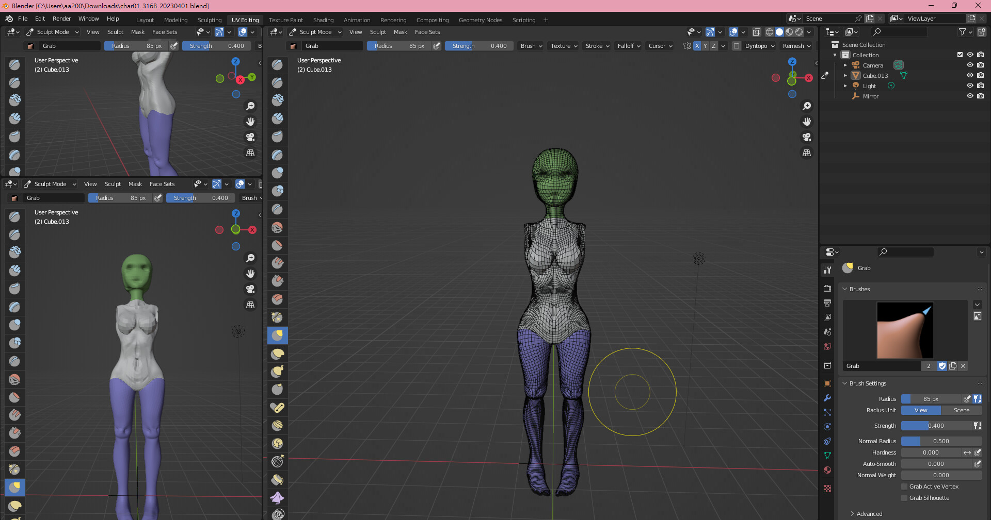Open the Remesh dropdown
This screenshot has height=520, width=991.
click(796, 46)
